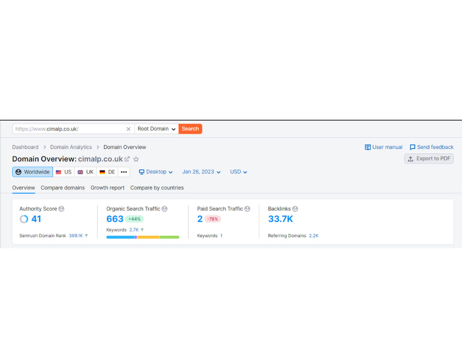
Task: Open Send feedback link
Action: coord(432,147)
